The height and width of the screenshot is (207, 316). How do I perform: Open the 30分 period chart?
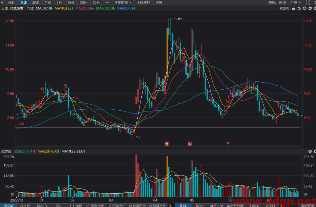click(83, 2)
